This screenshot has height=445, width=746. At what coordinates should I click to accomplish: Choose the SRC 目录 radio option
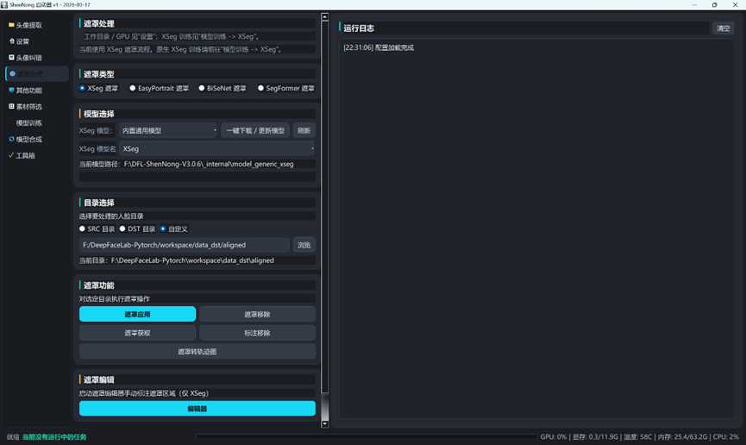97,229
